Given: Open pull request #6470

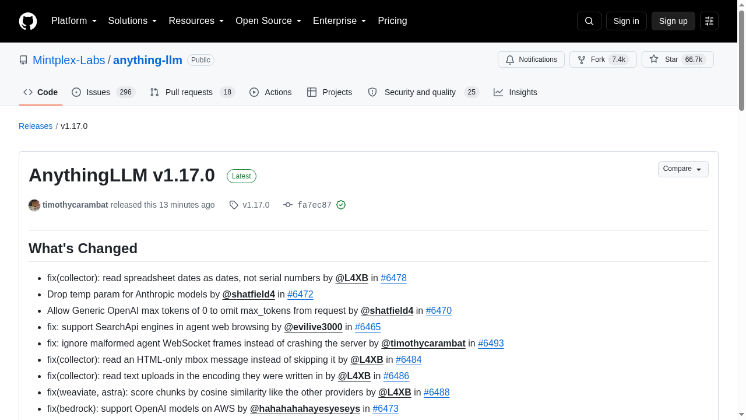Looking at the screenshot, I should [439, 311].
